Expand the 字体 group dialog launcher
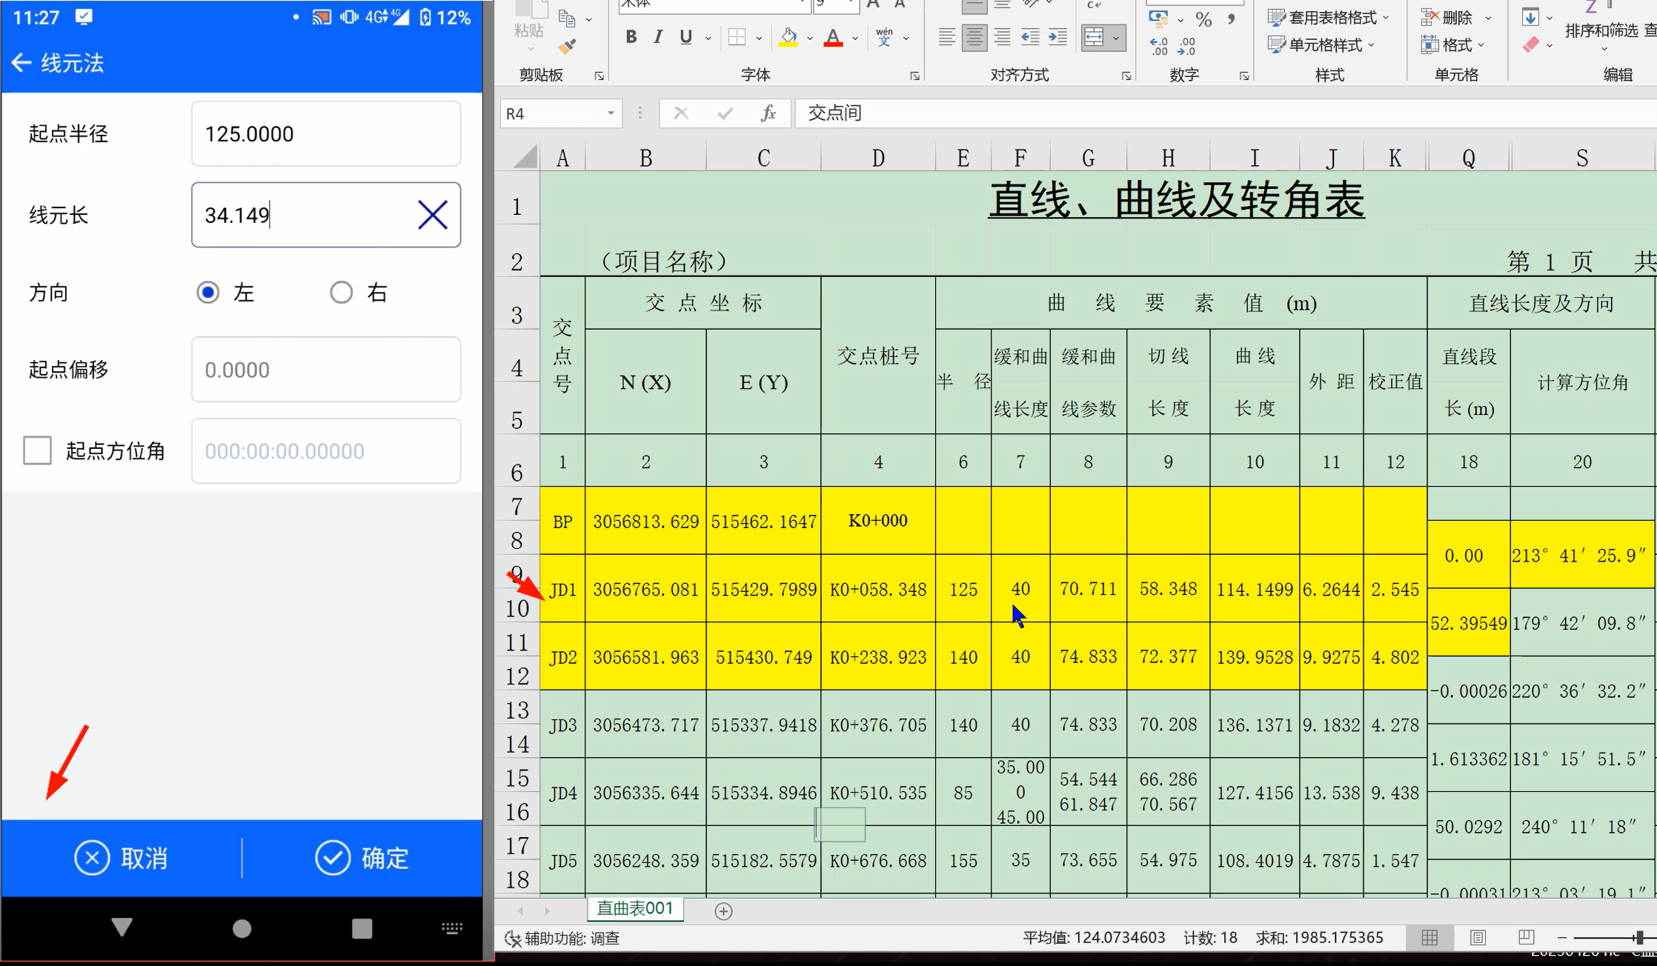The height and width of the screenshot is (966, 1657). 914,76
